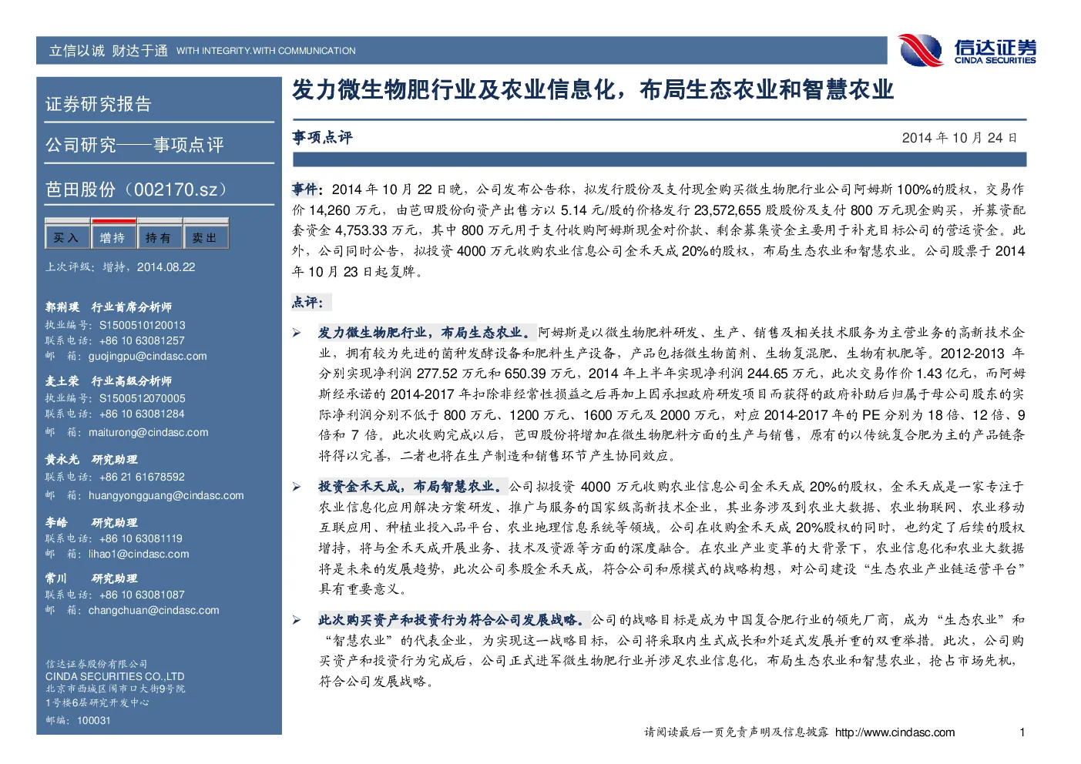The height and width of the screenshot is (764, 1081).
Task: Click the address 北京市西城区闹市口大街9号院
Action: (115, 689)
